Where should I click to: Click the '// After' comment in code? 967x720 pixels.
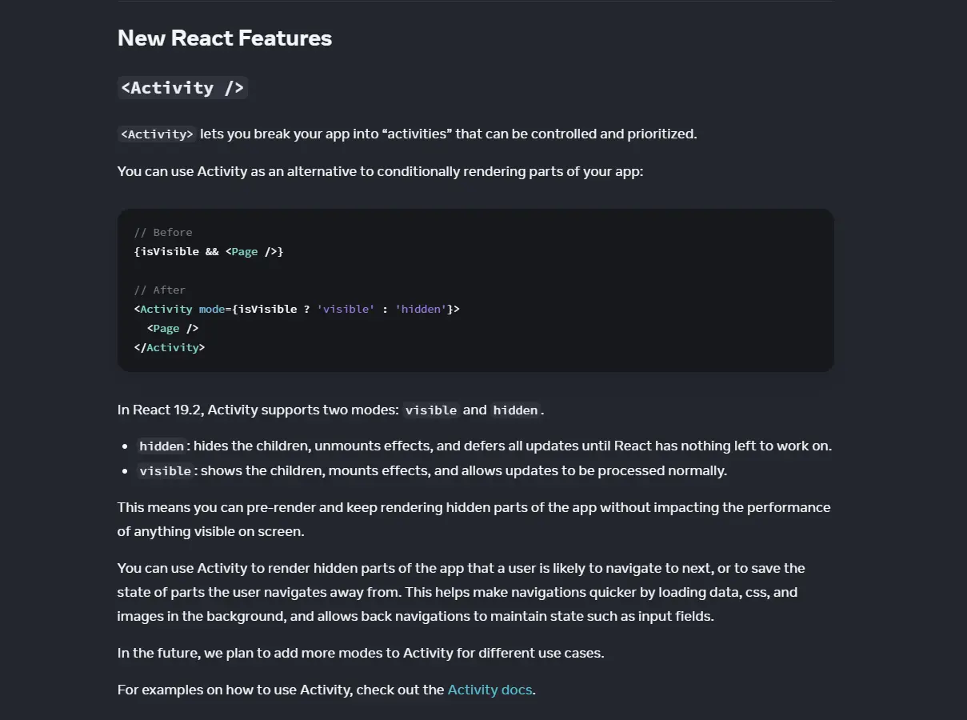pyautogui.click(x=159, y=290)
